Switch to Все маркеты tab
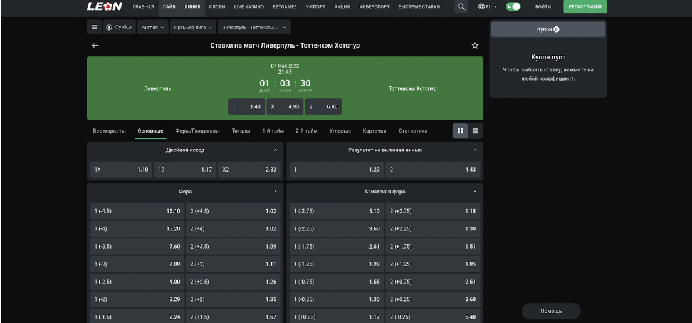 109,131
